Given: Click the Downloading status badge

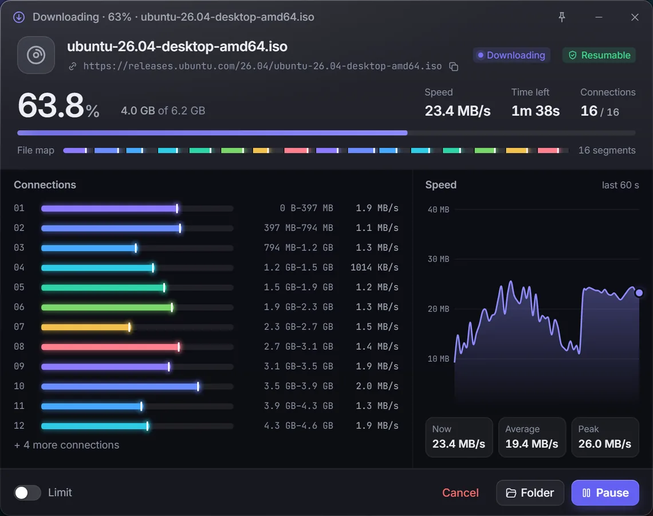Looking at the screenshot, I should tap(512, 55).
